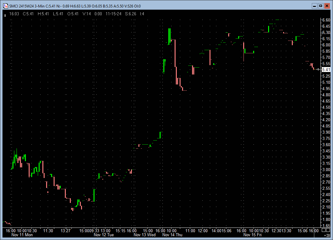This screenshot has width=333, height=240.
Task: Click the 16:03 time value in the data line
Action: (x=14, y=14)
